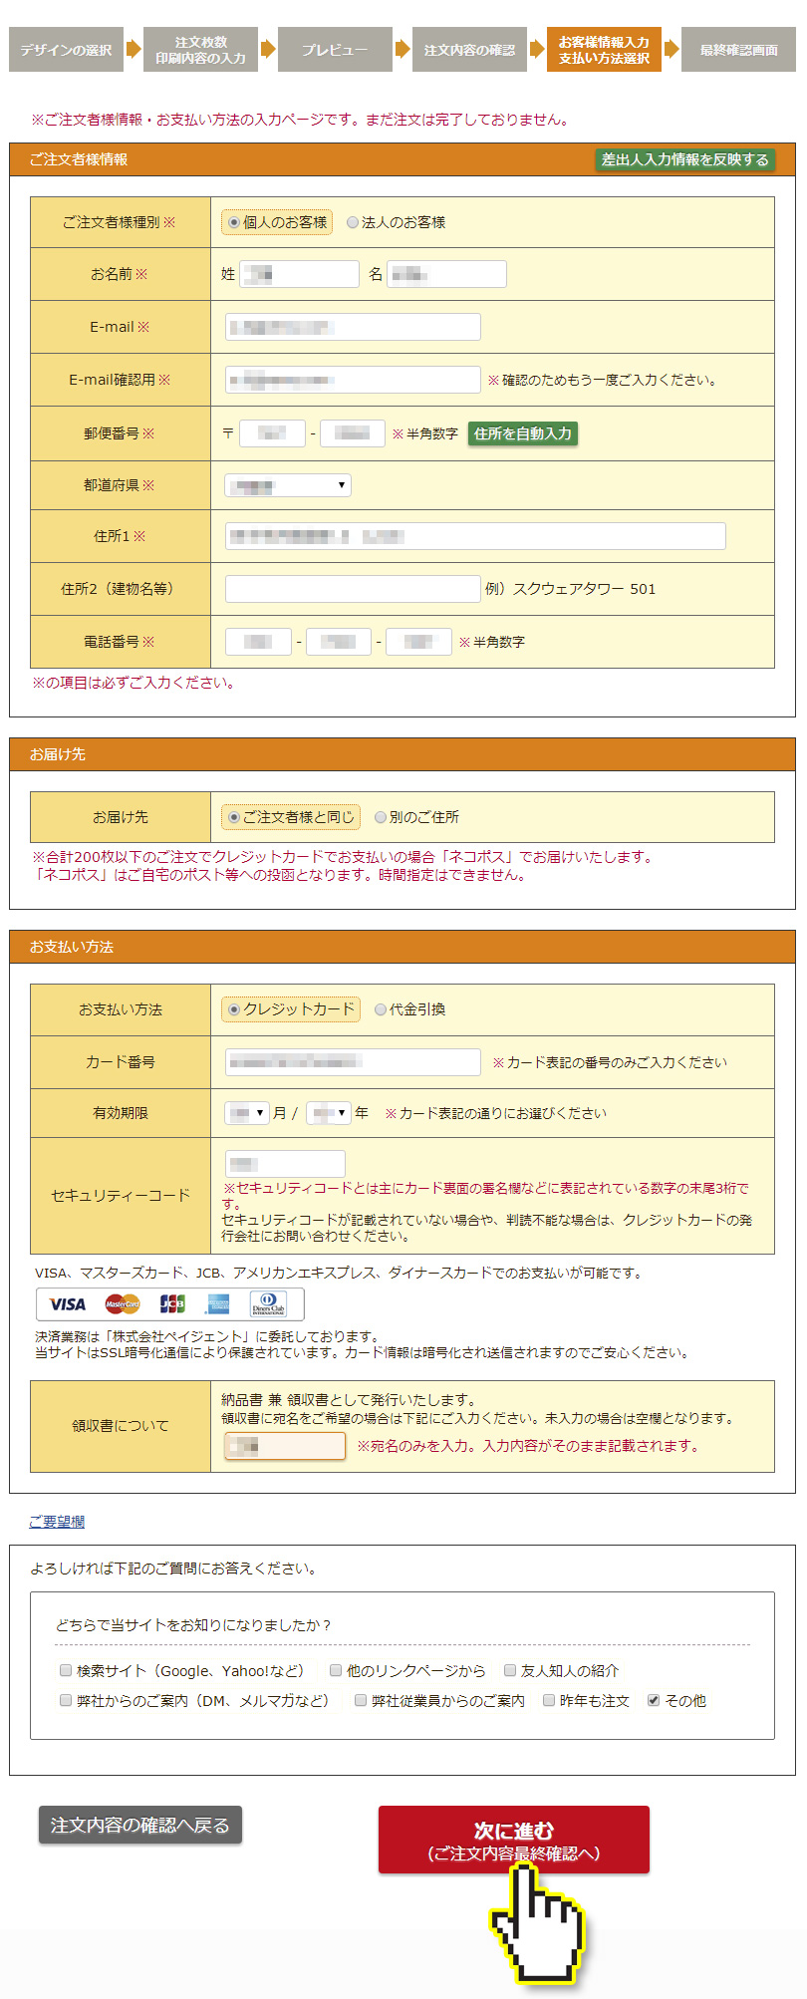Click 差出人入力情報を反映する button

point(685,159)
